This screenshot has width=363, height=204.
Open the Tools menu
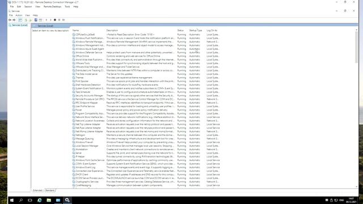[67, 7]
